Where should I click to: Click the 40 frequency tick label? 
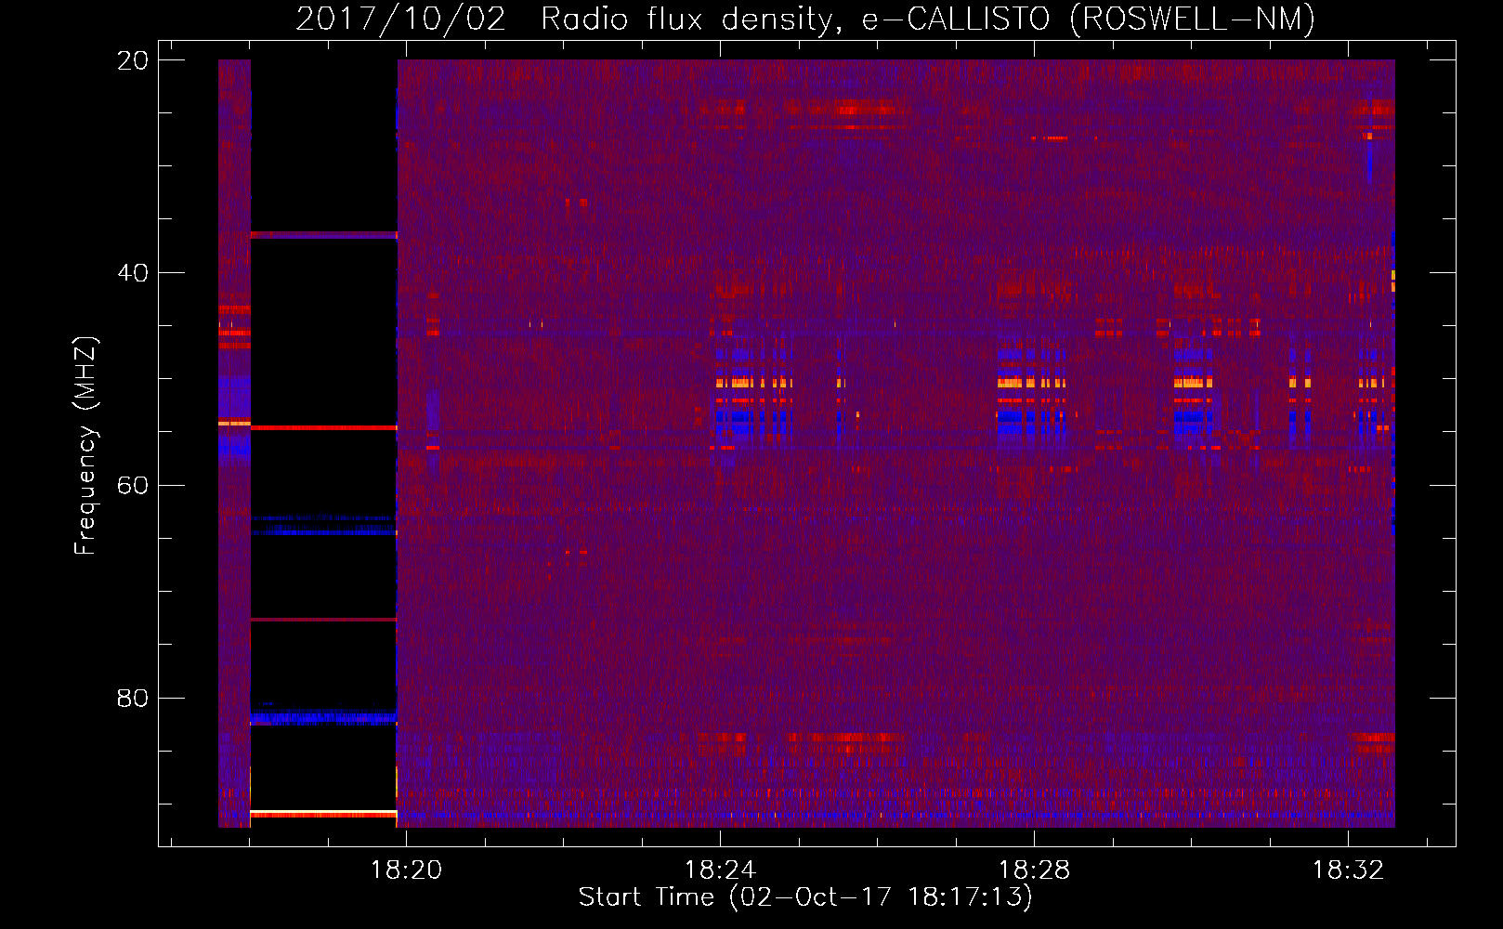tap(133, 273)
